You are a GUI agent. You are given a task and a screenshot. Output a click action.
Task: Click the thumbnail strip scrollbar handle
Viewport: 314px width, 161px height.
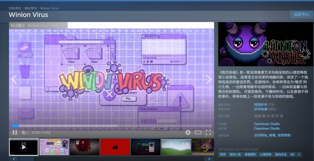tap(26, 159)
